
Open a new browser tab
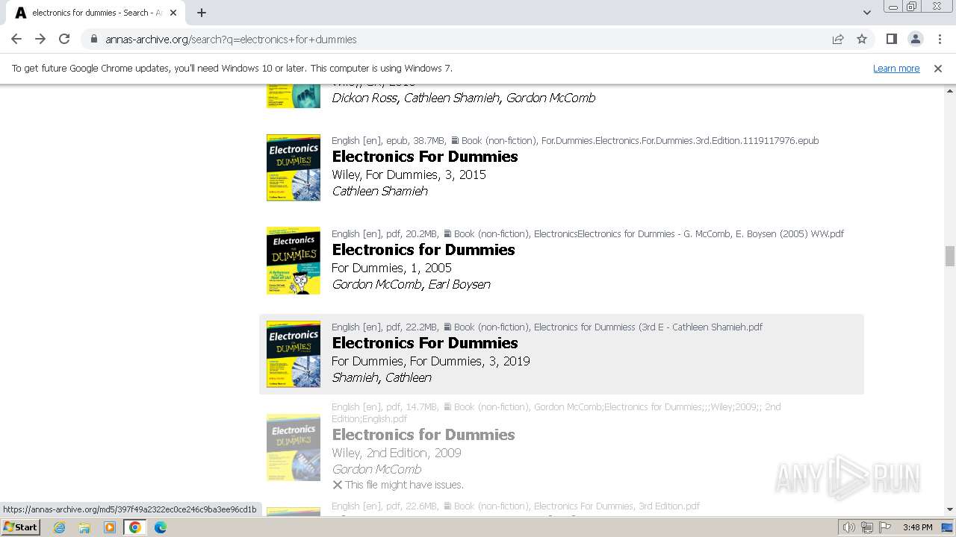pyautogui.click(x=202, y=13)
